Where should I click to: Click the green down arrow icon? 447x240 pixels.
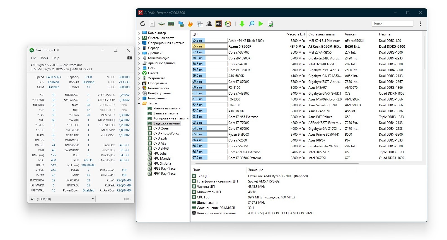click(242, 24)
